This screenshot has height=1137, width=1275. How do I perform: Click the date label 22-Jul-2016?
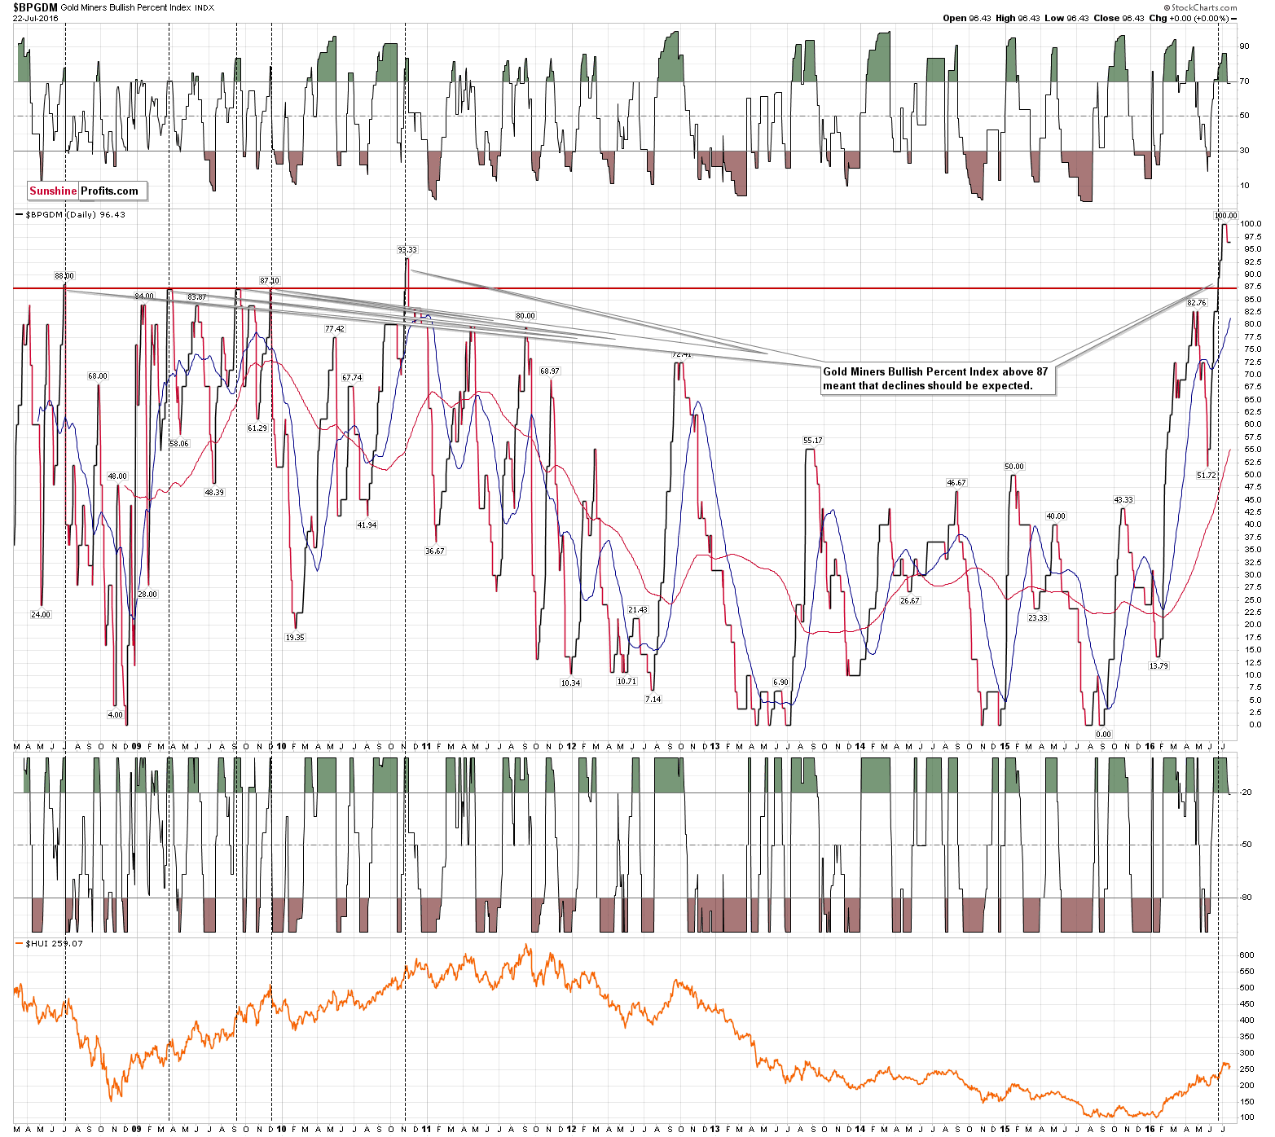coord(36,18)
